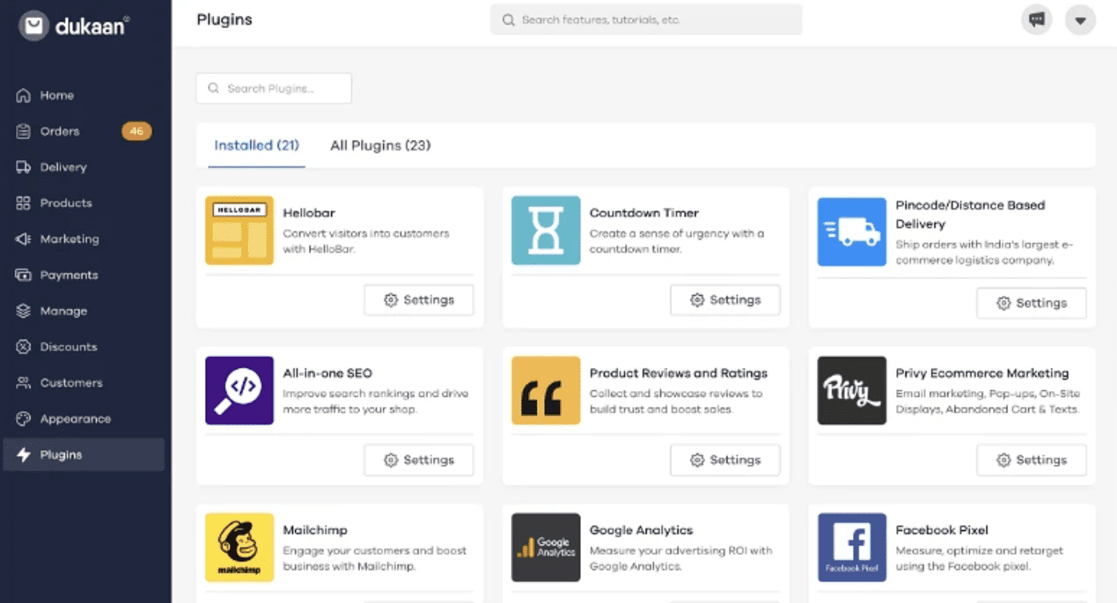
Task: Open the Customers page
Action: [x=84, y=383]
